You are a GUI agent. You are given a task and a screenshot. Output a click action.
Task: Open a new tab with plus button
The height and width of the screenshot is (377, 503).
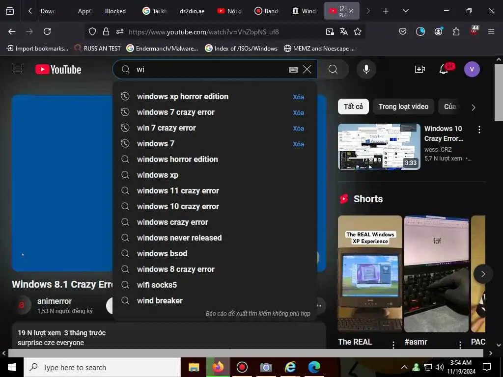click(386, 11)
